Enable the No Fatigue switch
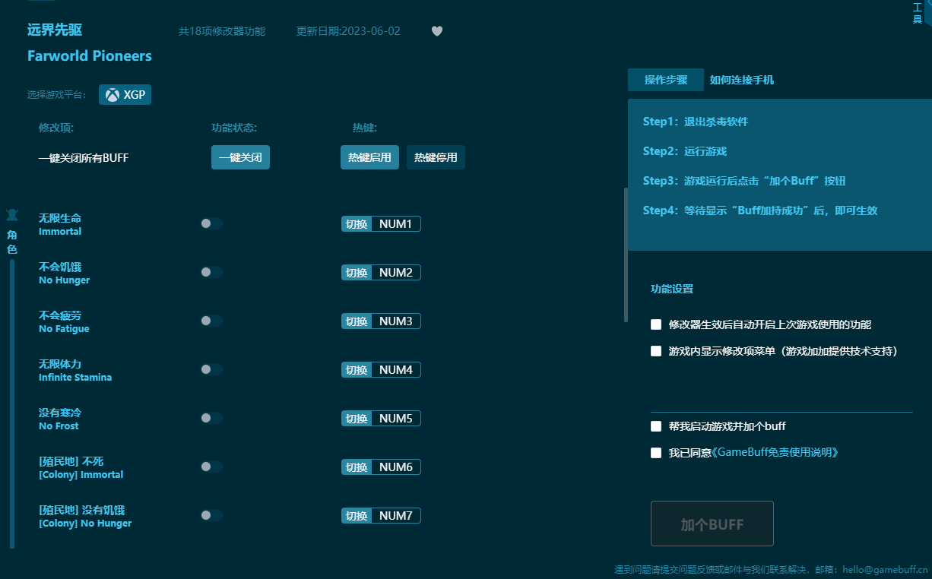 coord(211,321)
